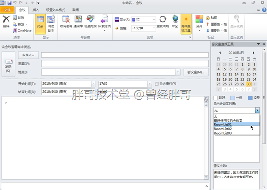Mark meeting as Private (私密)

(212, 17)
